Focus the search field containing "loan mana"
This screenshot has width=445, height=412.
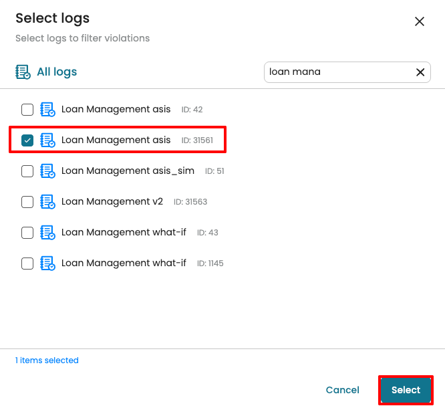point(337,72)
